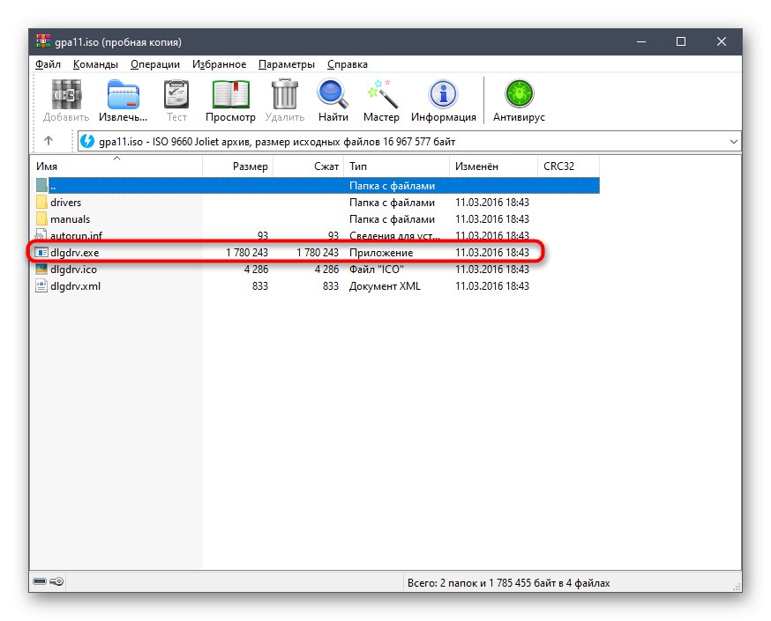
Task: Open the Команды menu
Action: click(x=95, y=64)
